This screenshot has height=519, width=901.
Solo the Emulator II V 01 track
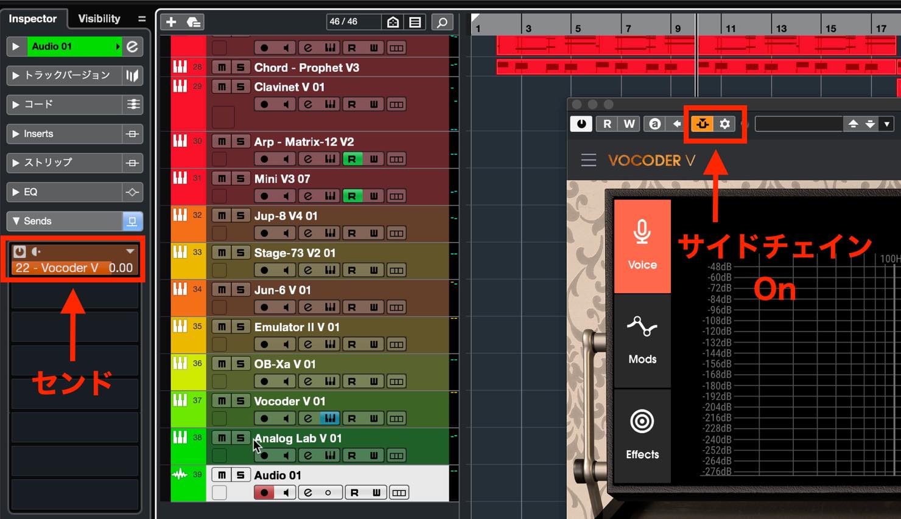click(x=241, y=327)
